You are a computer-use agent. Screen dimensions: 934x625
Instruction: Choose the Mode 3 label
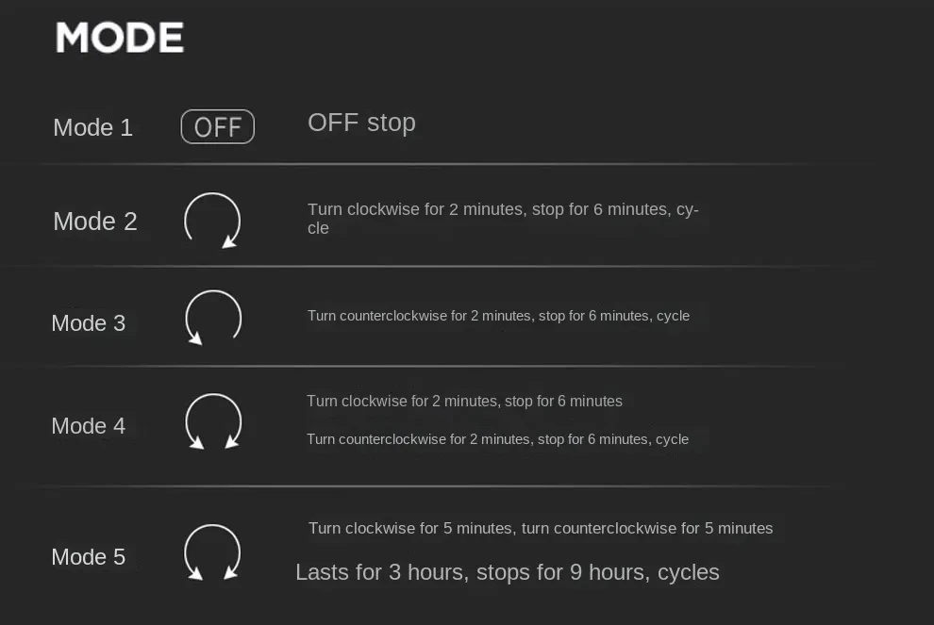tap(88, 323)
